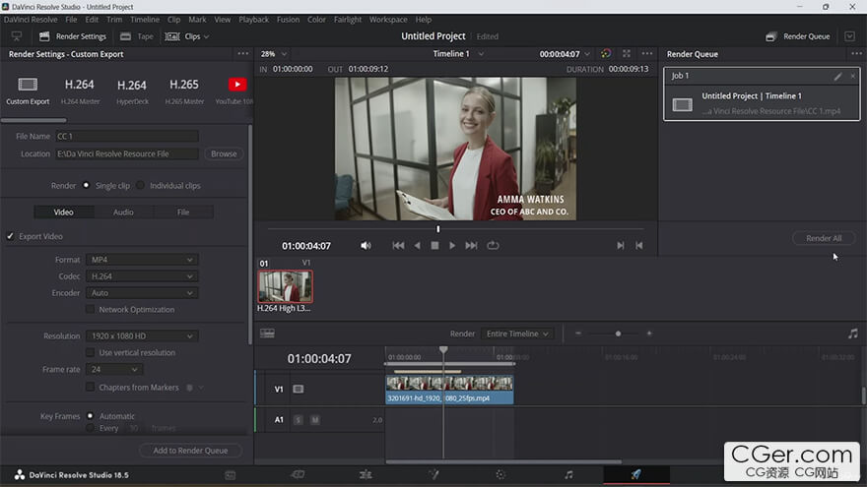Solo the A1 audio track
The width and height of the screenshot is (867, 487).
(x=298, y=420)
